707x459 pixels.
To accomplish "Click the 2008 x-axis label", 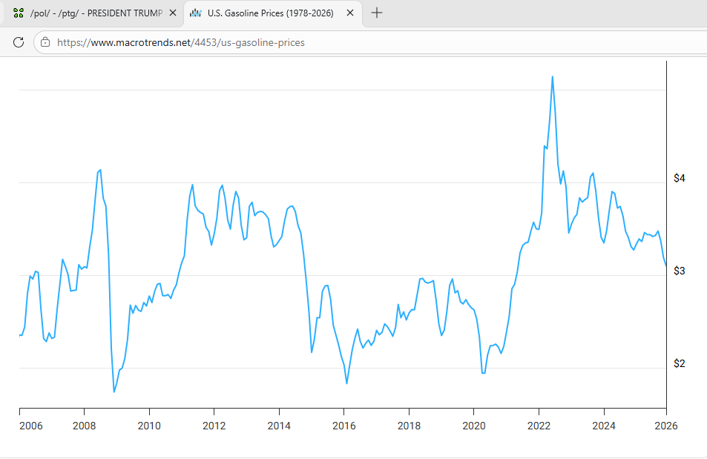I will coord(85,426).
